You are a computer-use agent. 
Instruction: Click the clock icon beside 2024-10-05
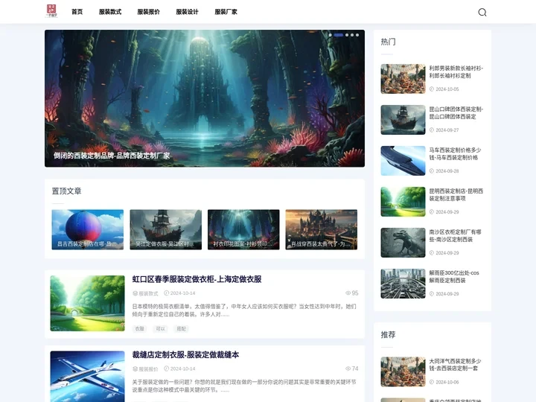(x=431, y=89)
